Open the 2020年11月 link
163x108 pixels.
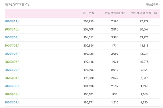point(12,21)
